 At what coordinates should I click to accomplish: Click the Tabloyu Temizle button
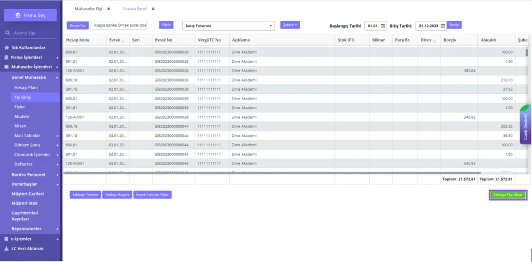point(85,195)
